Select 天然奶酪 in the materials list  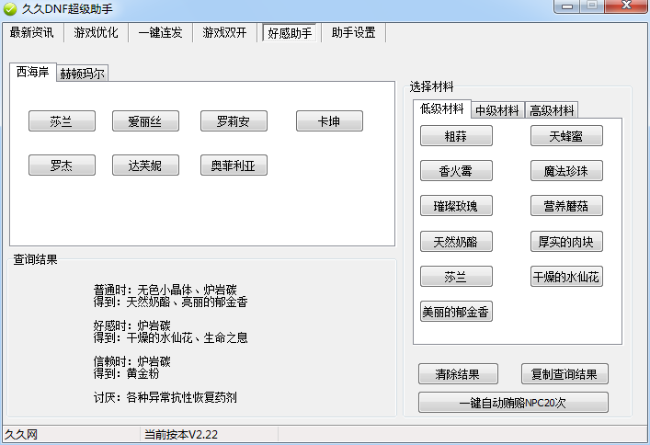click(456, 242)
